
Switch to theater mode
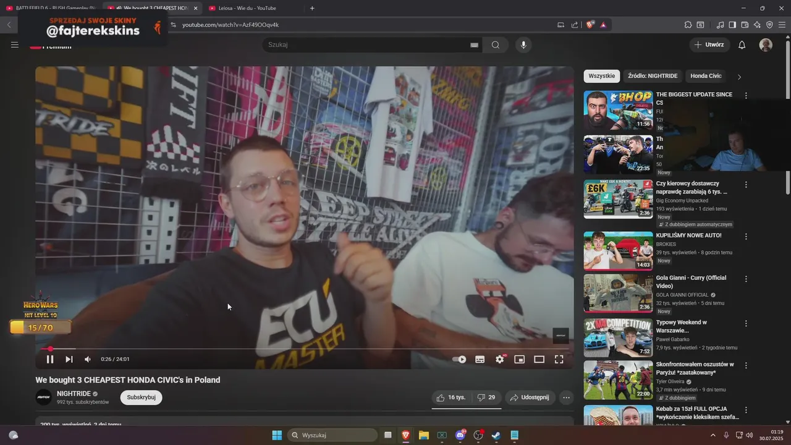[539, 359]
